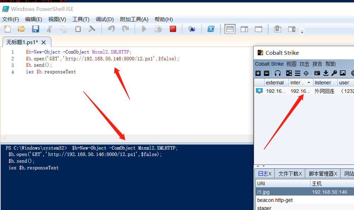Open Credentials with the ID card icon
This screenshot has height=210, width=354.
(317, 73)
